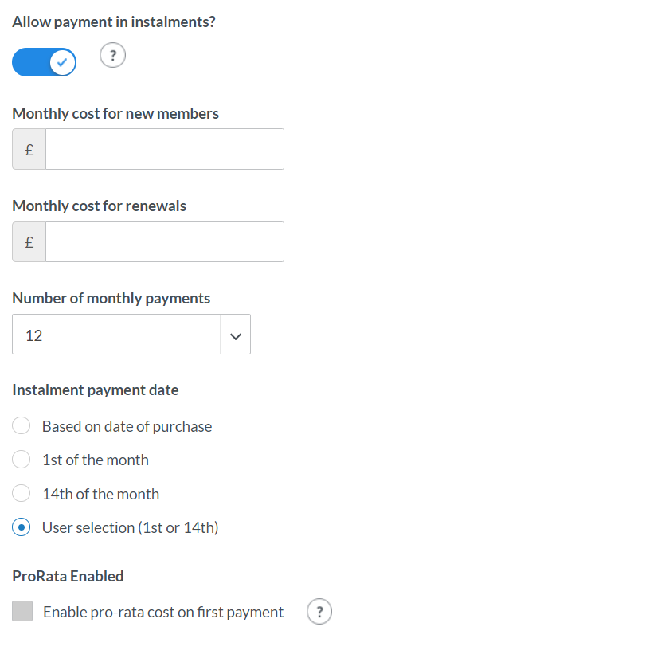Expand payments dropdown using its chevron arrow
This screenshot has height=650, width=665.
235,335
